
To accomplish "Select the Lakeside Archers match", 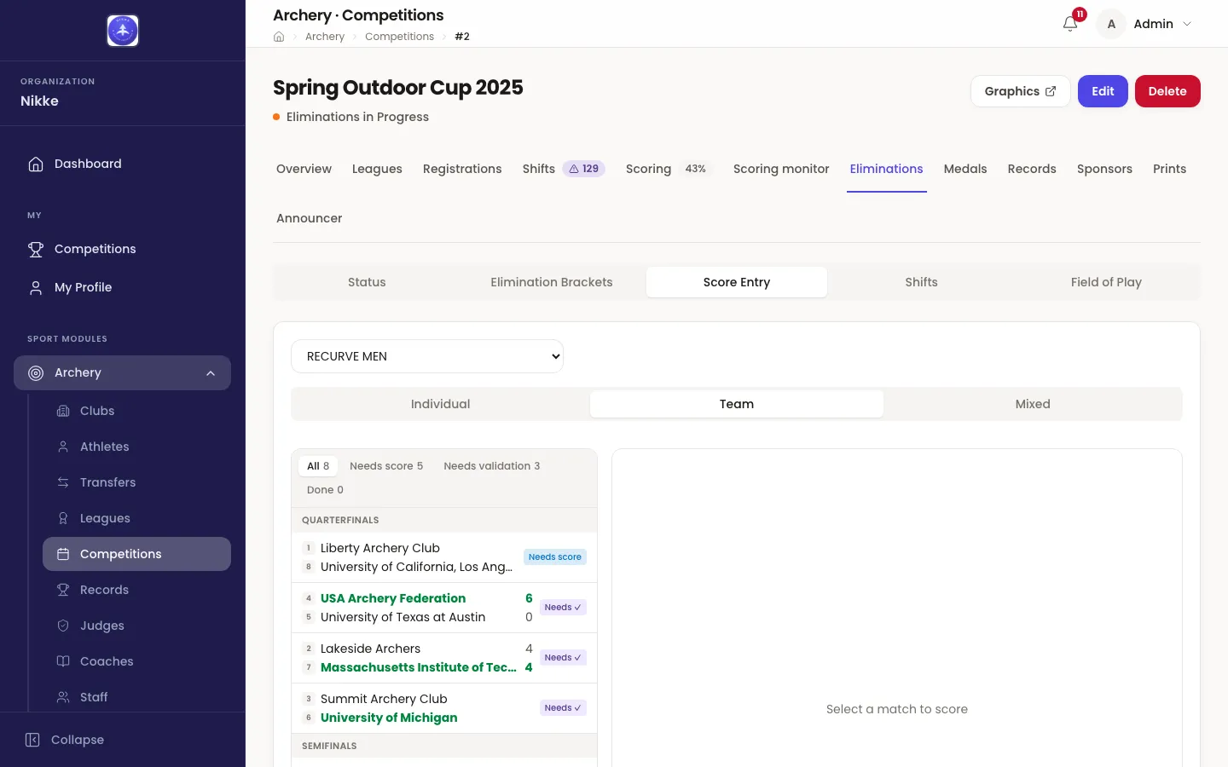I will [444, 658].
